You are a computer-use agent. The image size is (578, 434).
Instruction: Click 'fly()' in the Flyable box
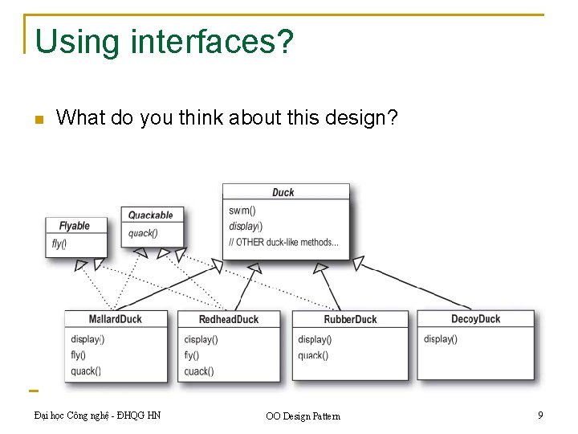tap(59, 244)
